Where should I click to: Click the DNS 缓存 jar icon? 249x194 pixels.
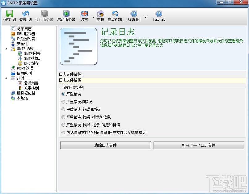(x=20, y=63)
